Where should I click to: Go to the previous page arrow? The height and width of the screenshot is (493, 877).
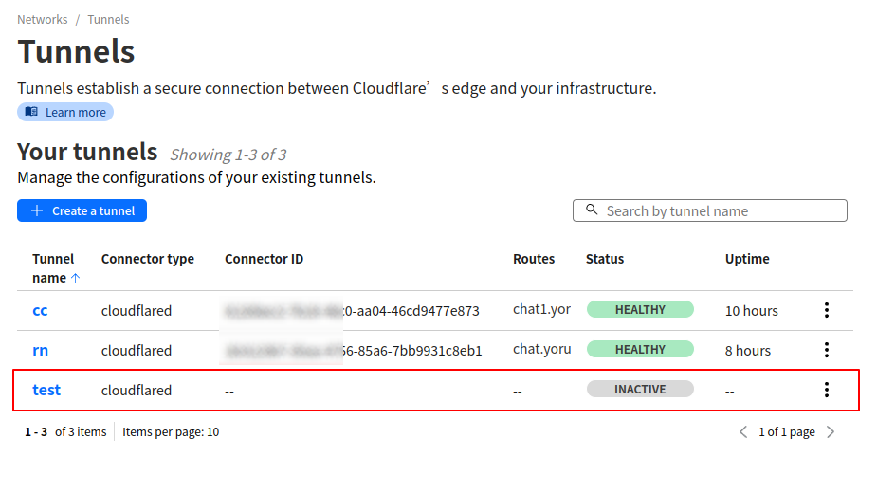[743, 432]
